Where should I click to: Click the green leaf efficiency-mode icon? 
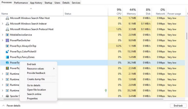pyautogui.click(x=106, y=91)
